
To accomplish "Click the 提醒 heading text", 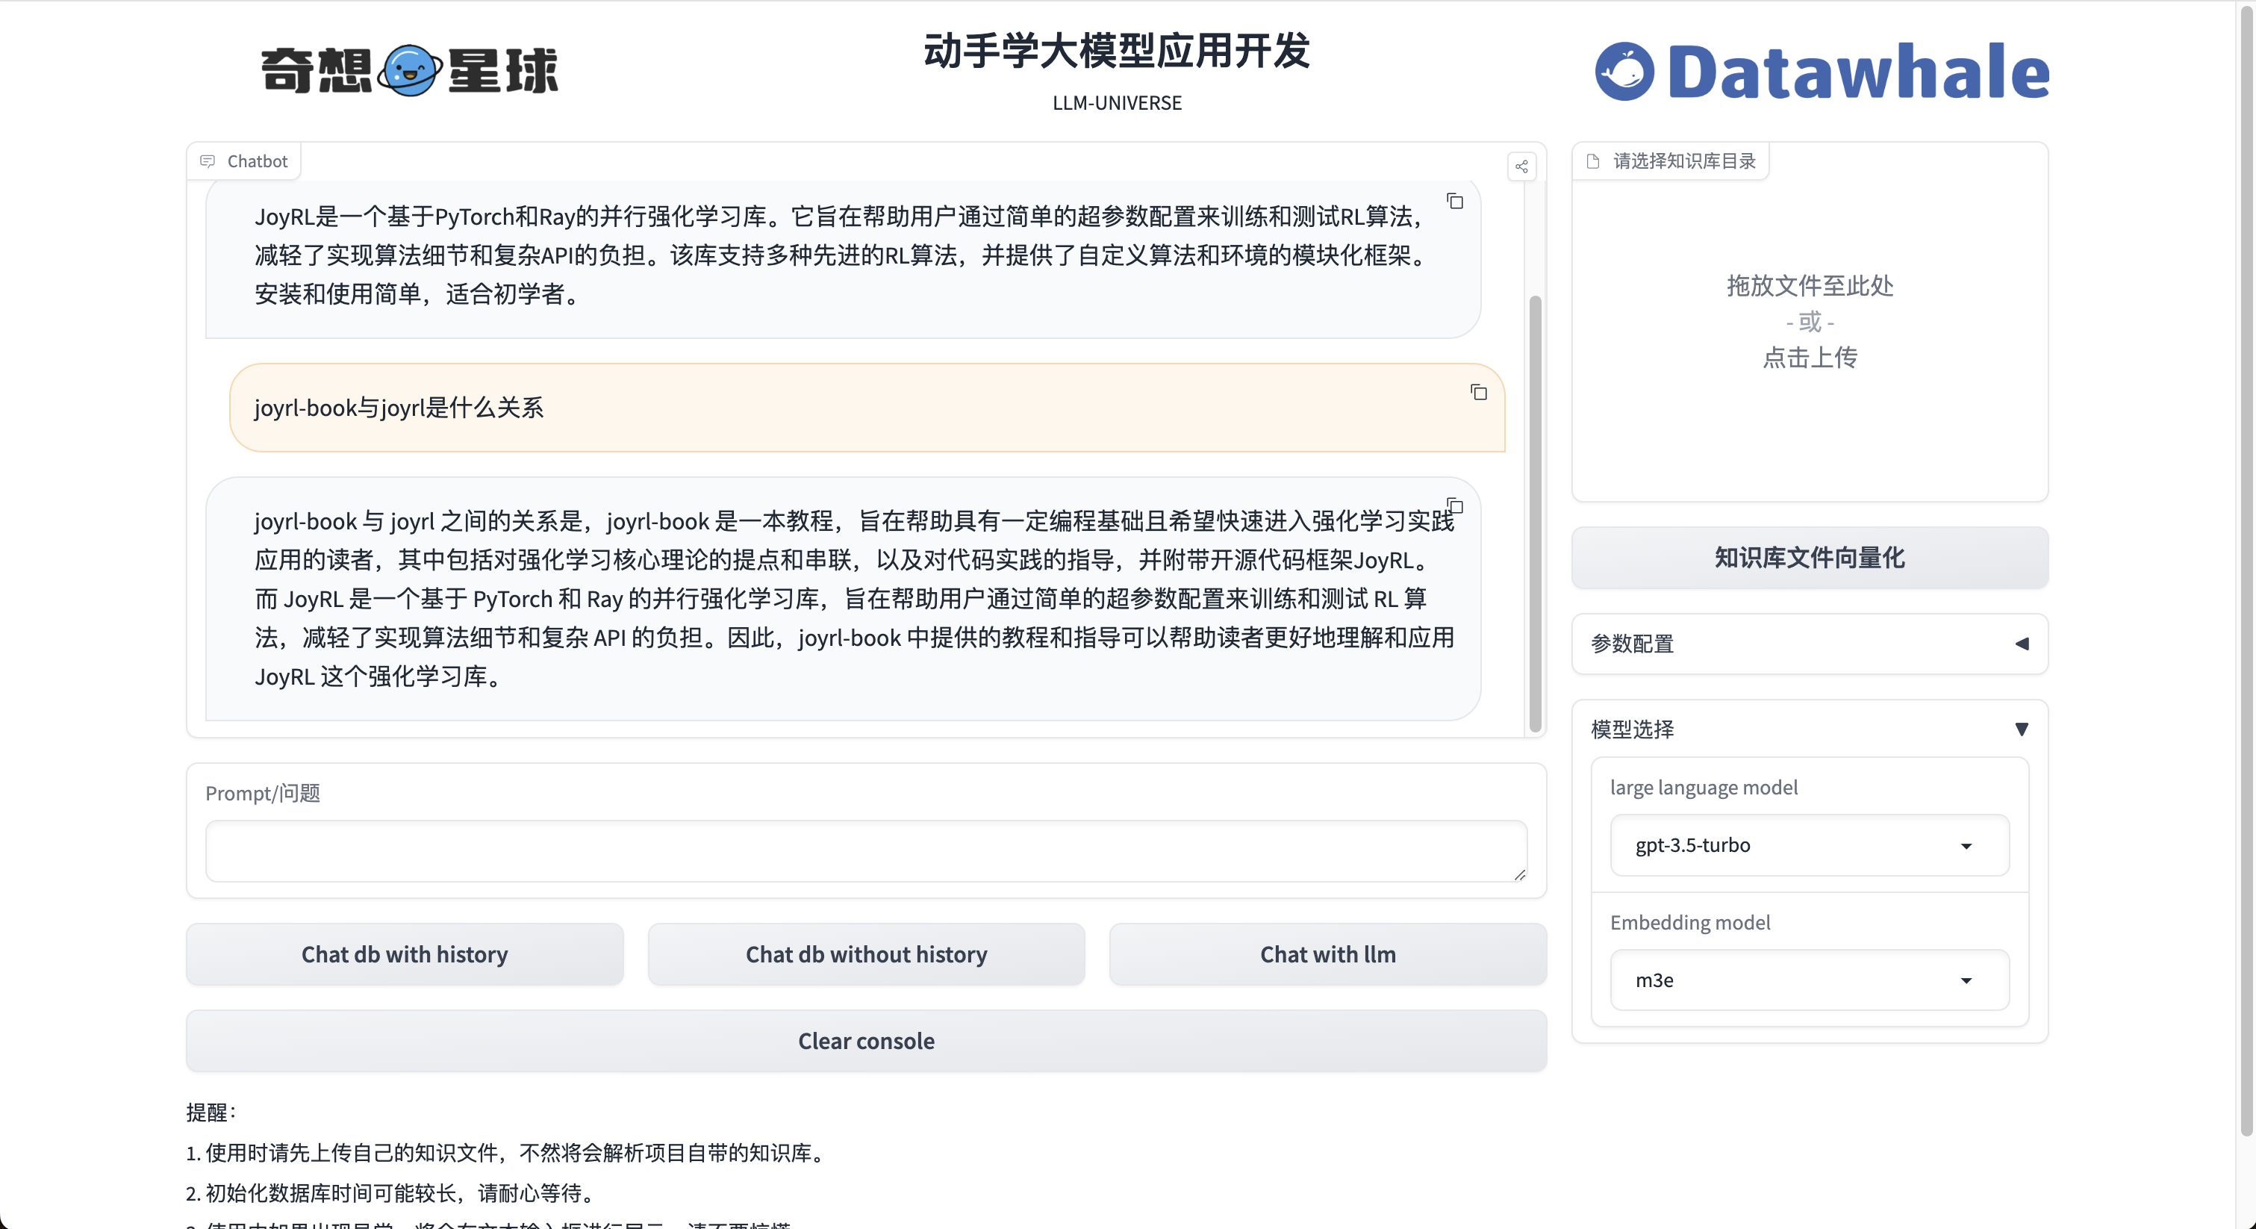I will pyautogui.click(x=211, y=1113).
